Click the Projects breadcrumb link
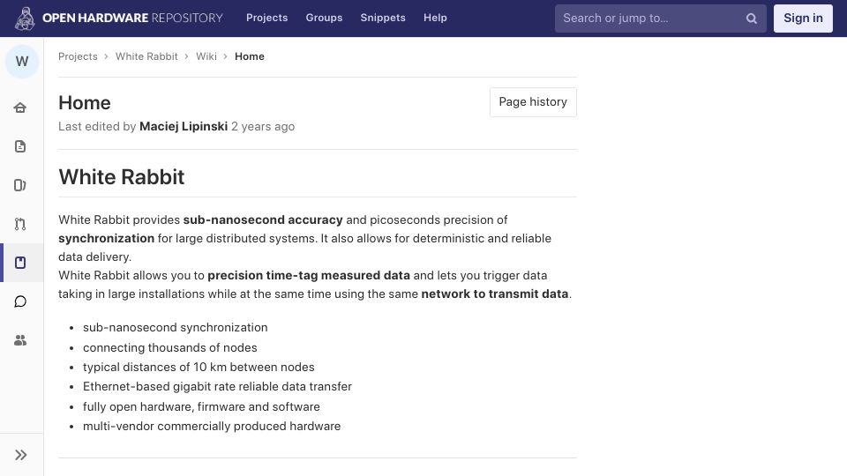Screen dimensions: 847x476 (x=78, y=56)
